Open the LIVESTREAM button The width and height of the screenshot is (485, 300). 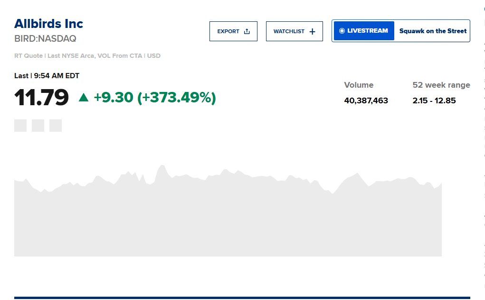click(x=364, y=31)
